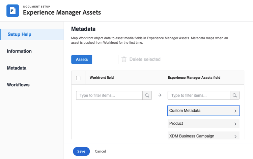Expand the Product row chevron

click(235, 124)
